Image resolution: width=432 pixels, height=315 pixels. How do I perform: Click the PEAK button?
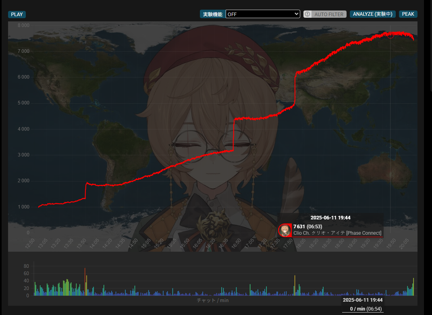tap(408, 14)
